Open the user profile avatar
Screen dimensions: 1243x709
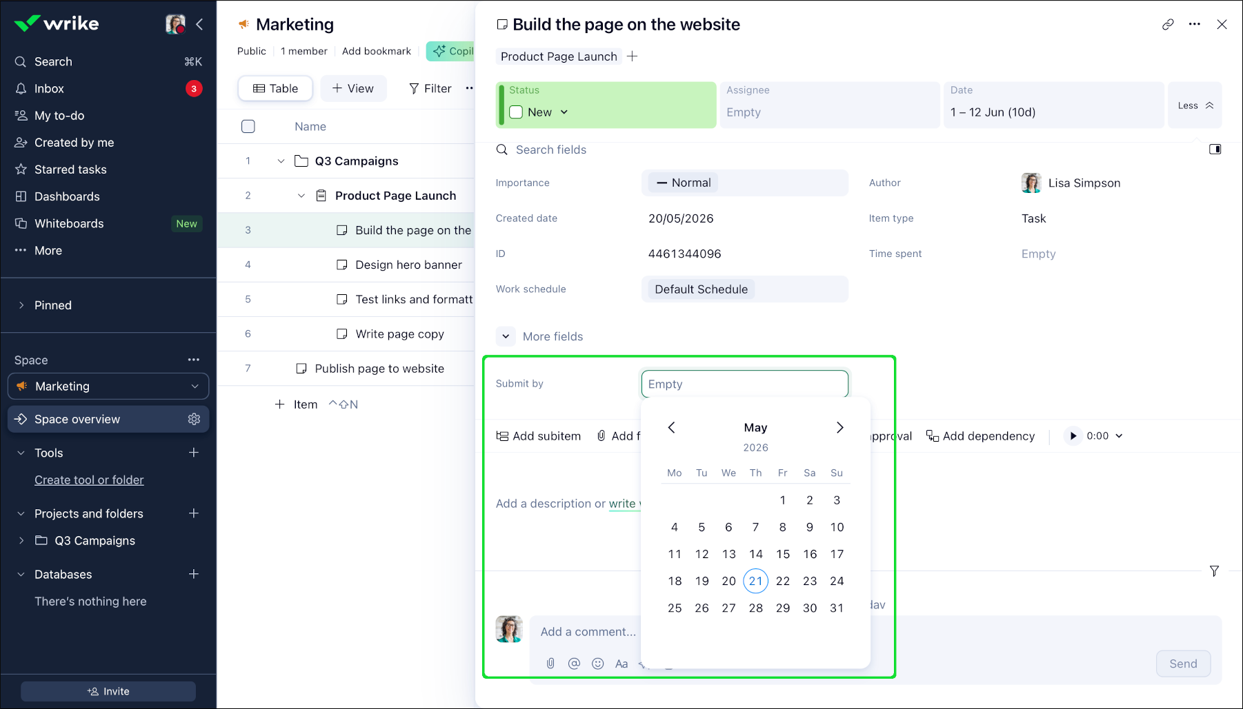click(x=175, y=24)
